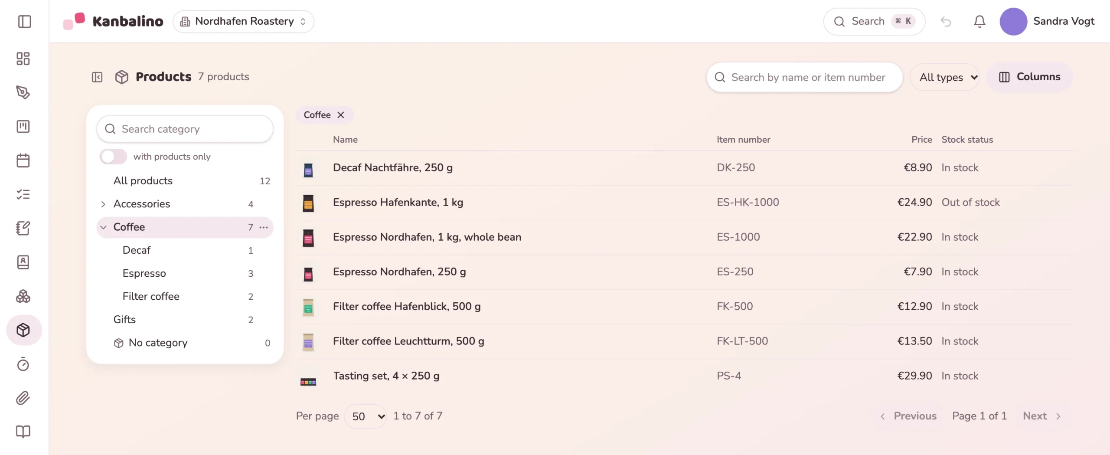Select the Espresso subcategory
1110x455 pixels.
[x=185, y=273]
